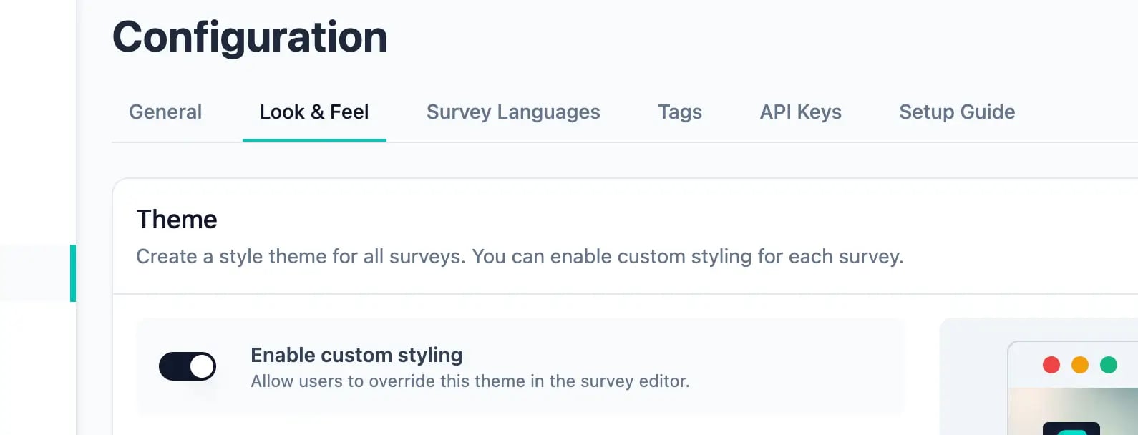Open the Tags tab

(680, 112)
